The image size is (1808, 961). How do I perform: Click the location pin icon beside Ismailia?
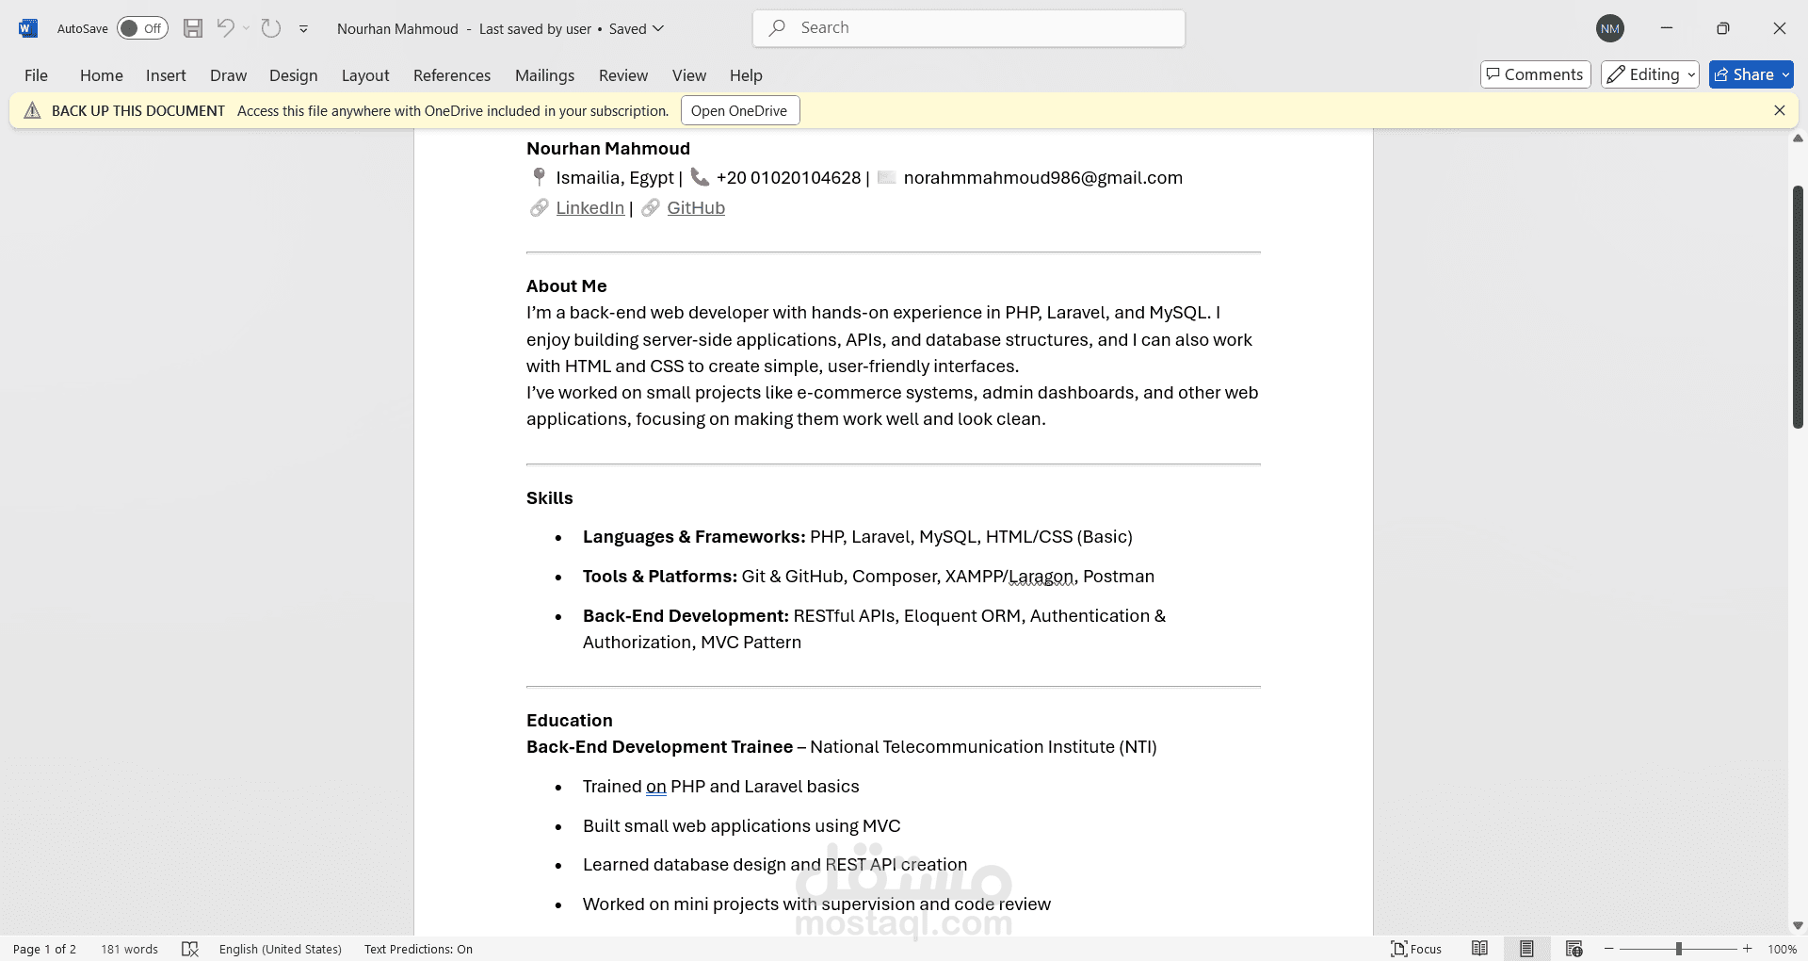[x=539, y=177]
